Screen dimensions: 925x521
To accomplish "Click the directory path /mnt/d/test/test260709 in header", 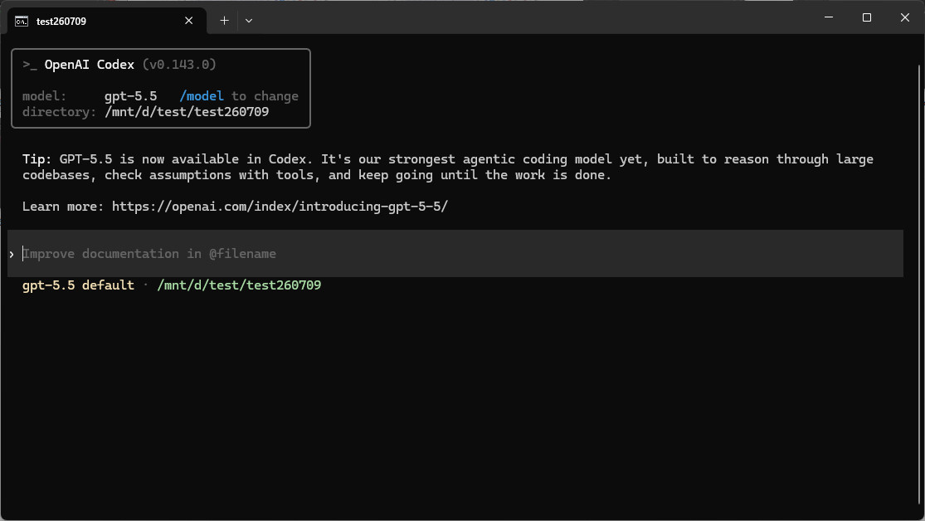I will coord(187,112).
